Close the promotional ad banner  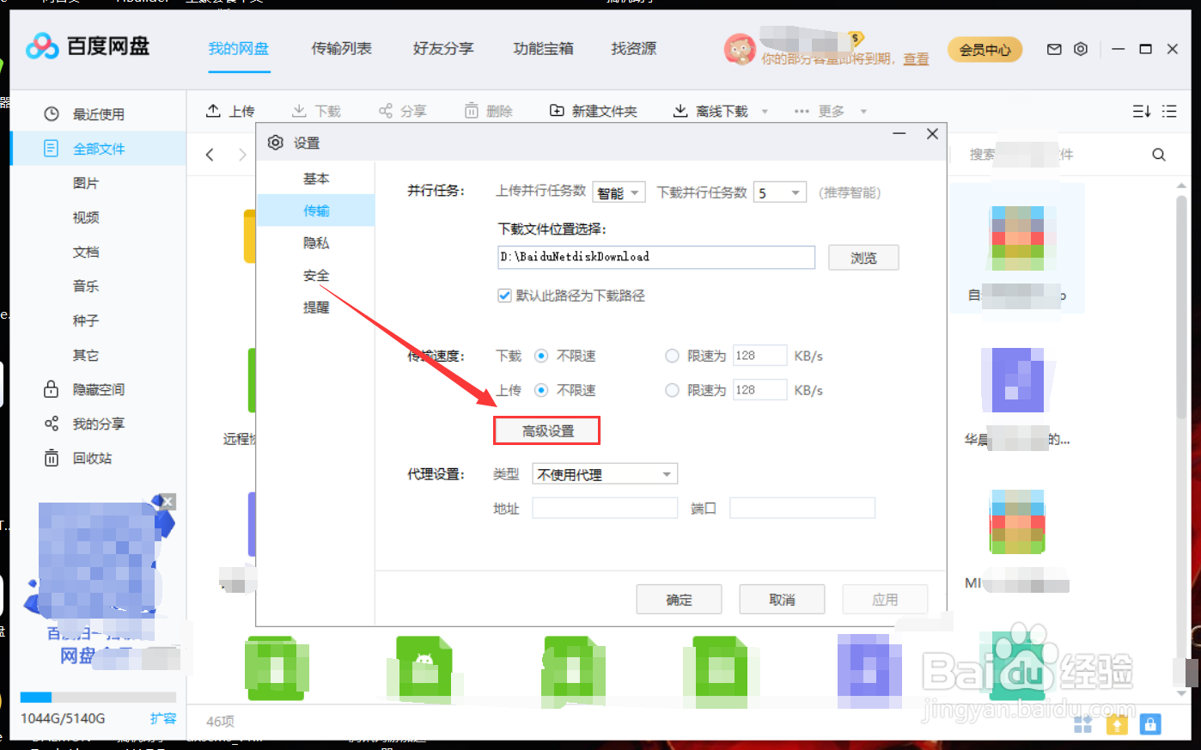[x=168, y=502]
